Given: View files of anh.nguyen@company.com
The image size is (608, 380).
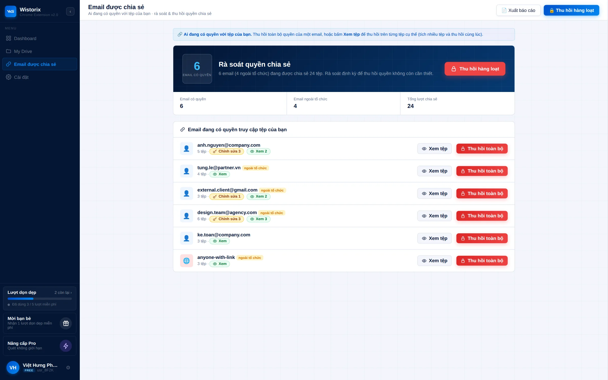Looking at the screenshot, I should tap(434, 149).
